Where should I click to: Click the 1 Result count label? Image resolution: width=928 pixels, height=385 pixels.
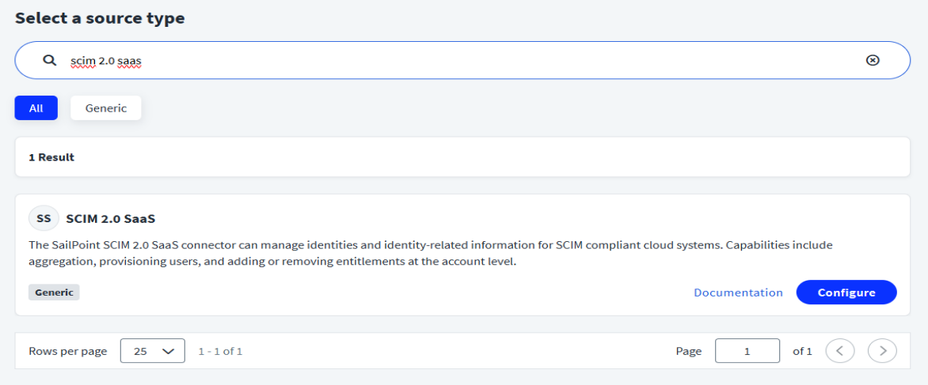51,157
